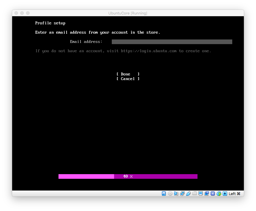Click the blue V virtualization indicator icon
This screenshot has width=256, height=211.
[213, 194]
